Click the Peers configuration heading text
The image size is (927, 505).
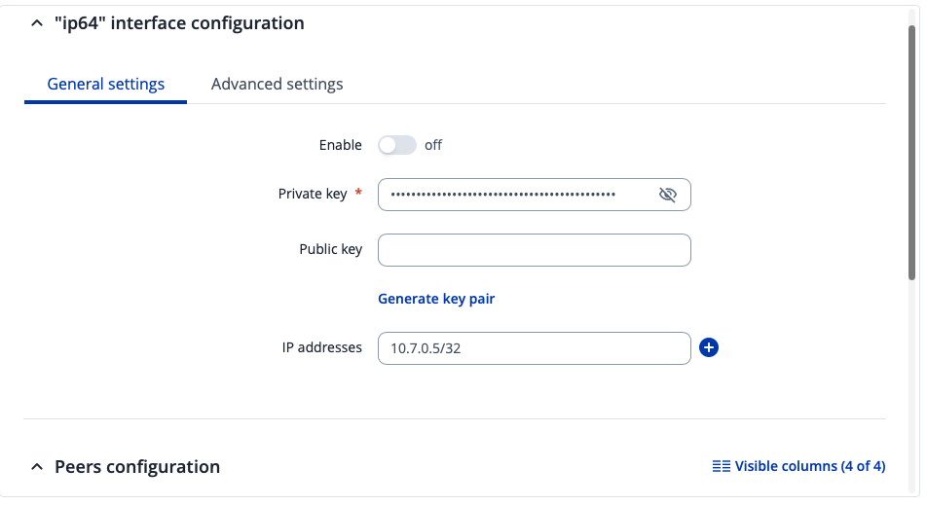[x=137, y=467]
